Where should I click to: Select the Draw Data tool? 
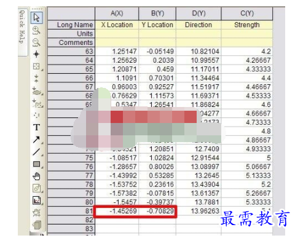tap(36, 115)
